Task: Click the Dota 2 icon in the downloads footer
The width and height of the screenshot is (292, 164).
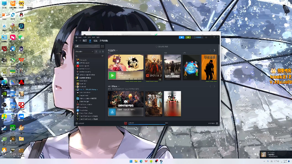Action: (x=126, y=123)
